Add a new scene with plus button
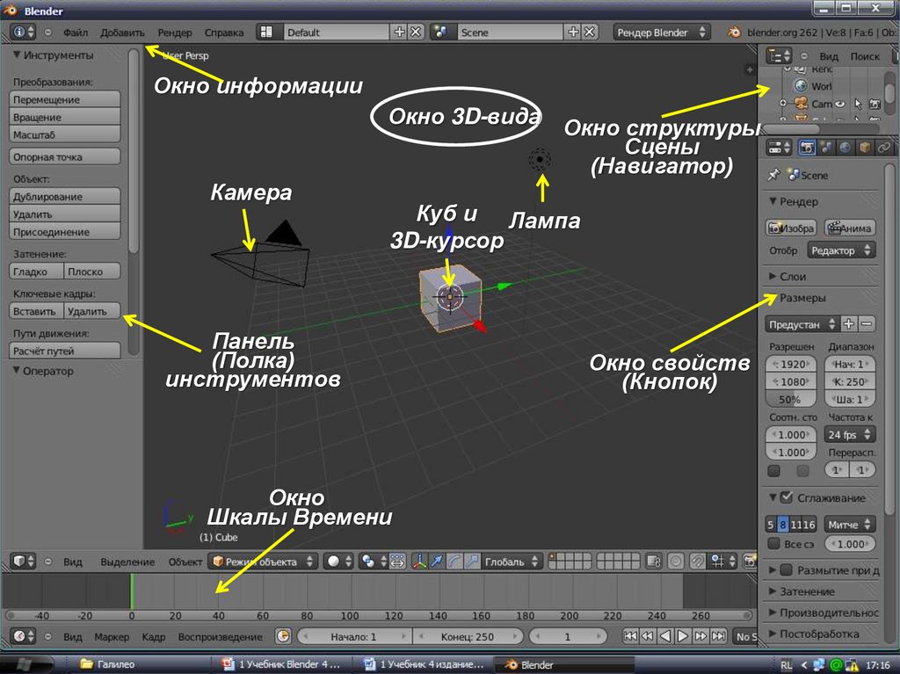 pos(573,33)
